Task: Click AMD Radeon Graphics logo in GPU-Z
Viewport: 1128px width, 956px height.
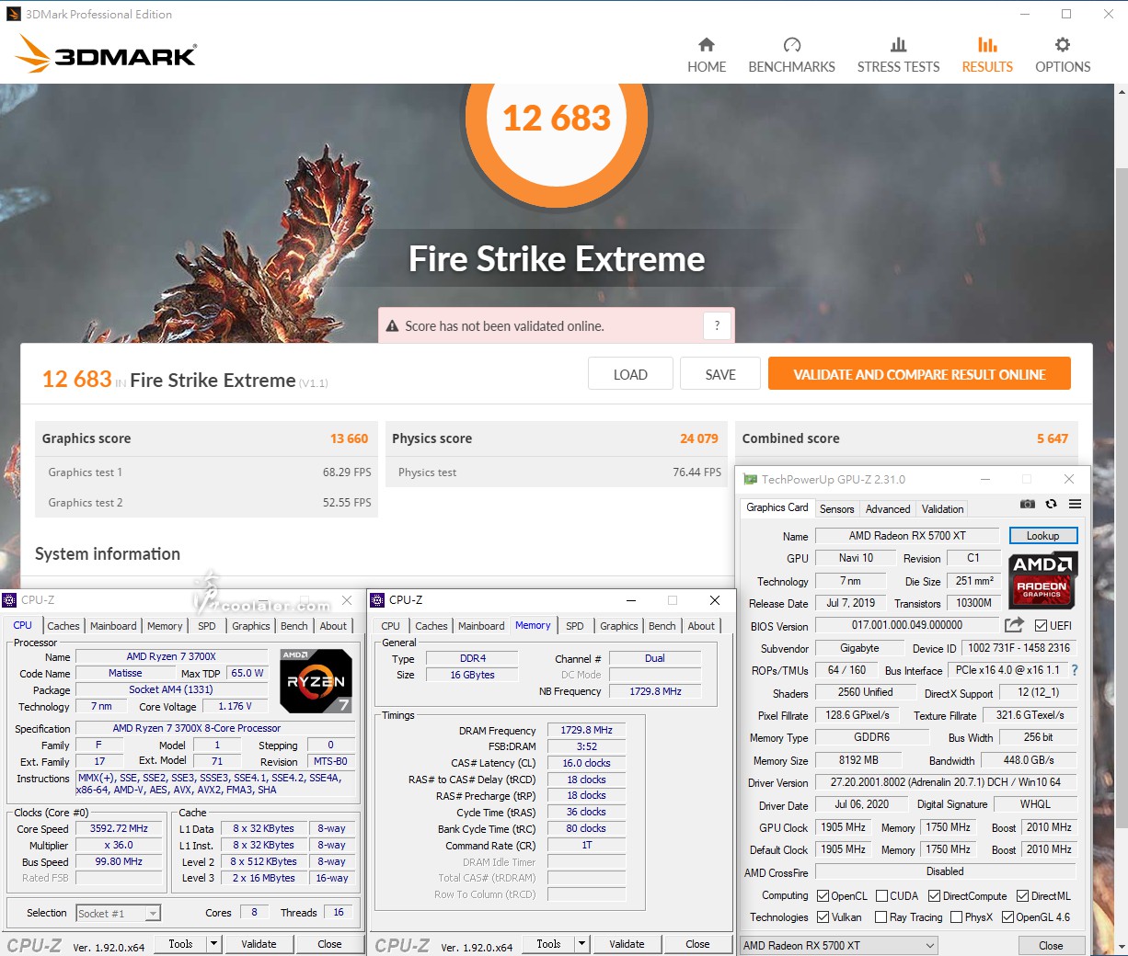Action: point(1042,580)
